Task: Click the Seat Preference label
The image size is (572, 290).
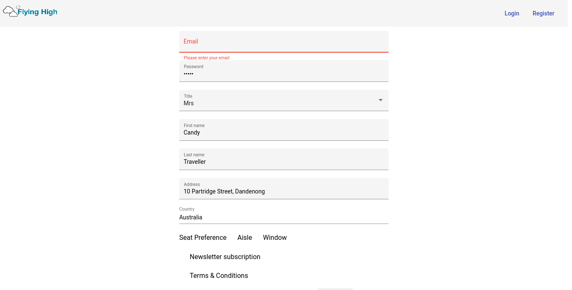Action: click(203, 238)
